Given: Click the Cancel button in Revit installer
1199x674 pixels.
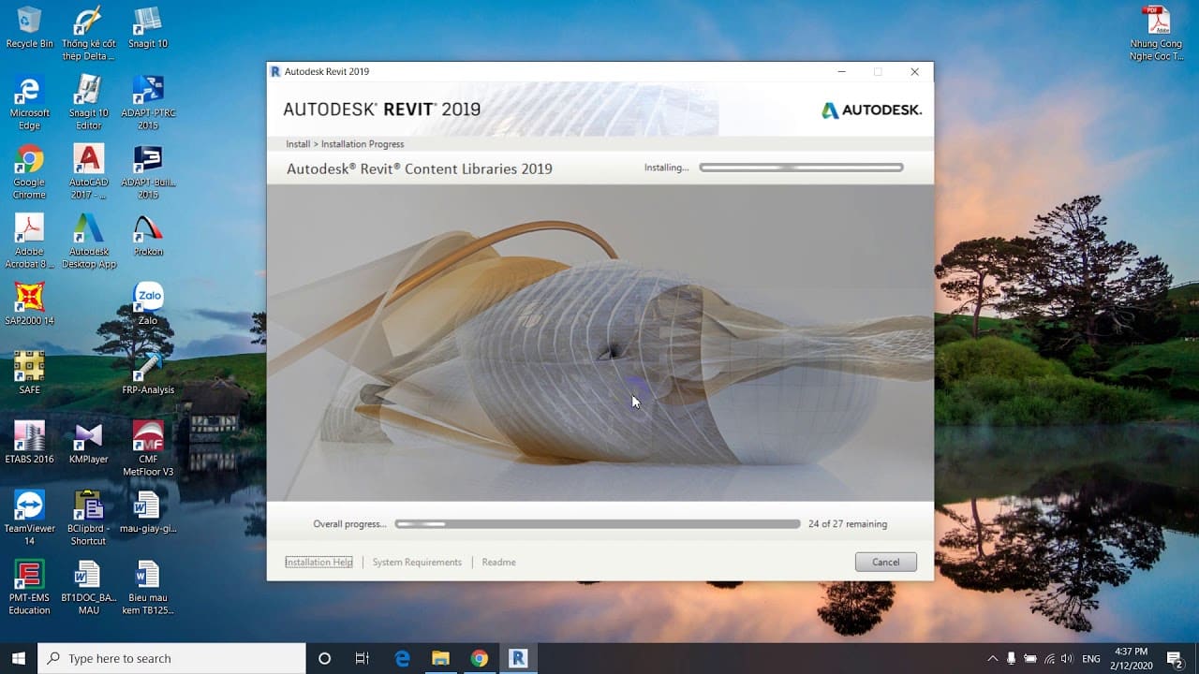Looking at the screenshot, I should 885,562.
